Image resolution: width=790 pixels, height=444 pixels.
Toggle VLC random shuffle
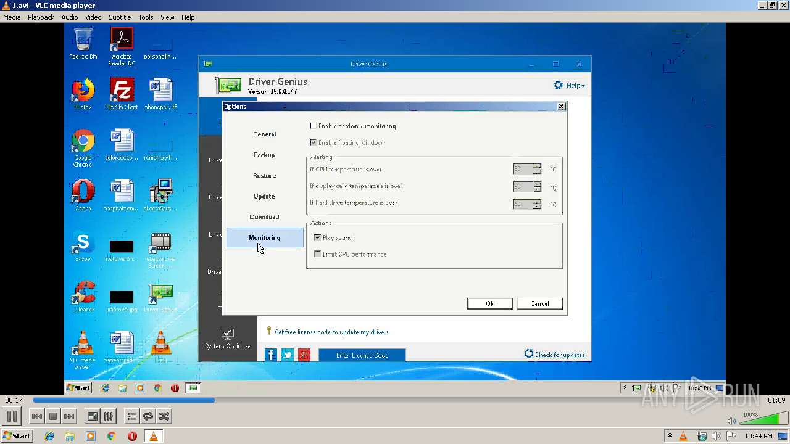pyautogui.click(x=164, y=416)
